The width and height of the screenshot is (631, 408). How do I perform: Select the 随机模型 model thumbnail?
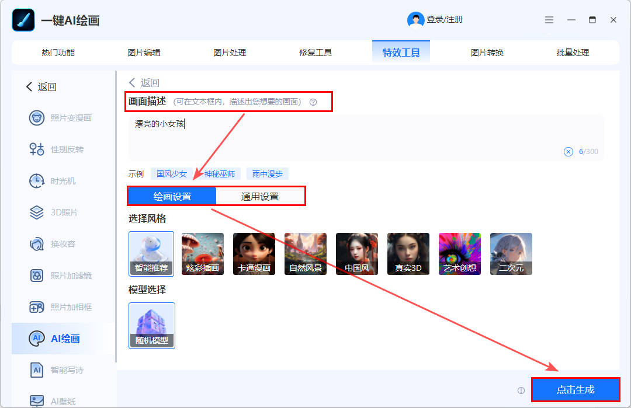(152, 326)
